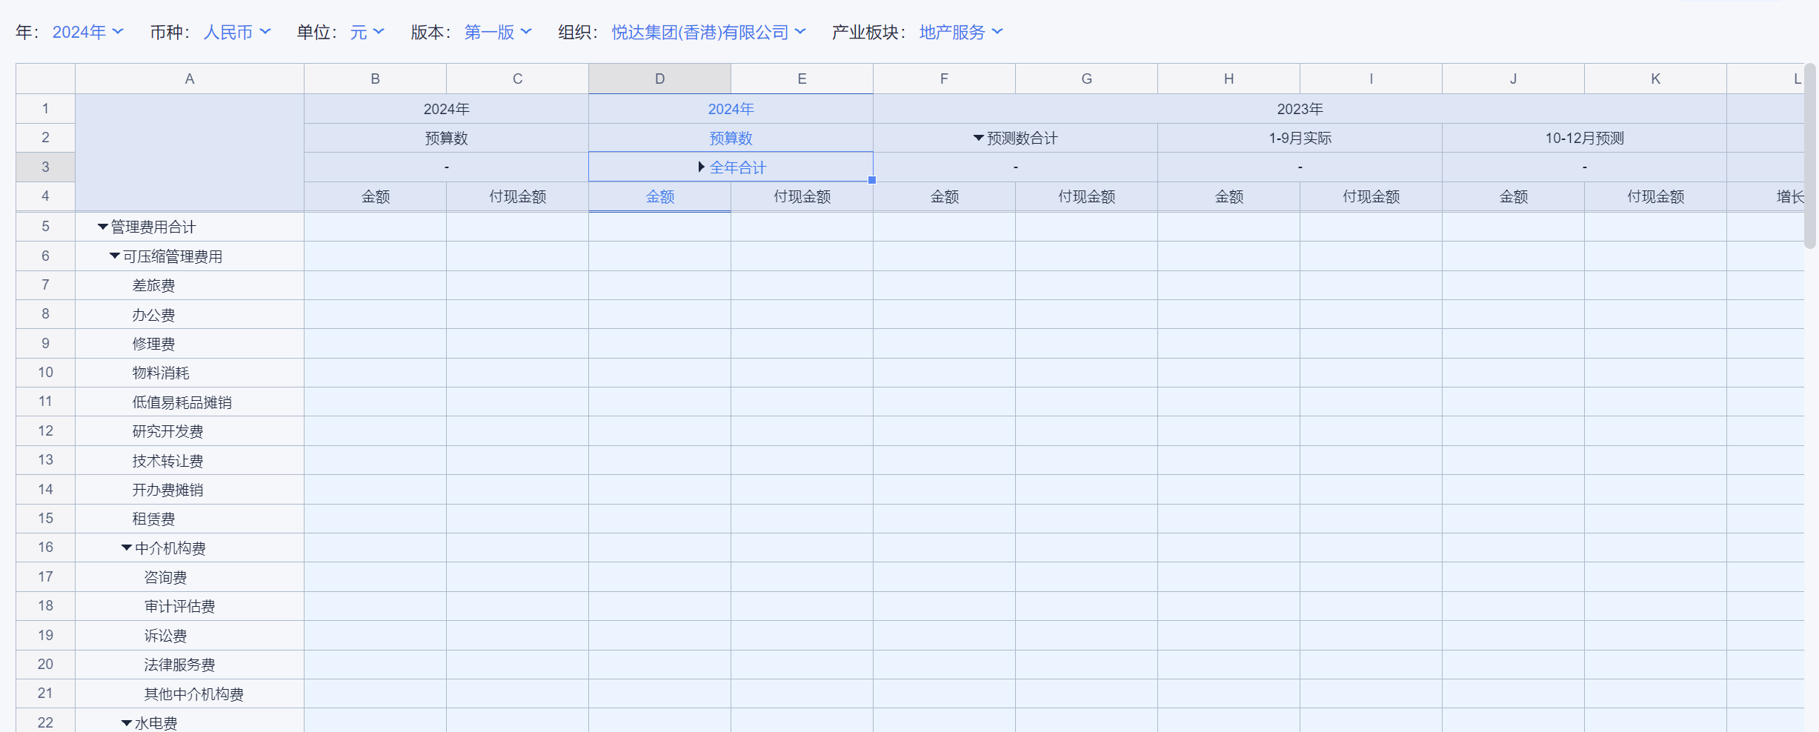Select column H header
This screenshot has height=732, width=1819.
coord(1228,79)
